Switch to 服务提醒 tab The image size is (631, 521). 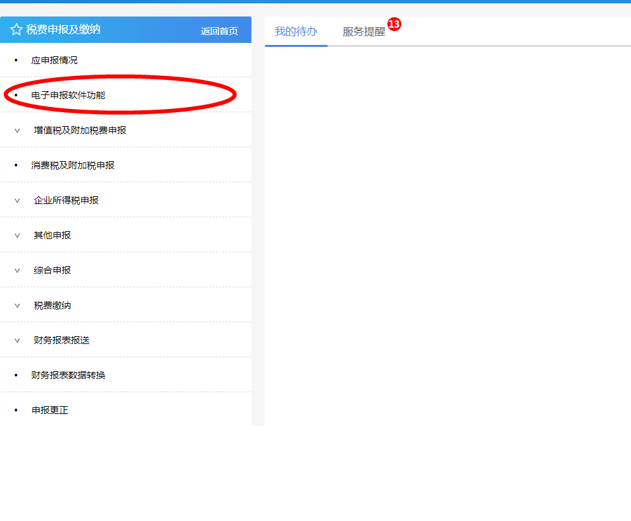[x=364, y=32]
